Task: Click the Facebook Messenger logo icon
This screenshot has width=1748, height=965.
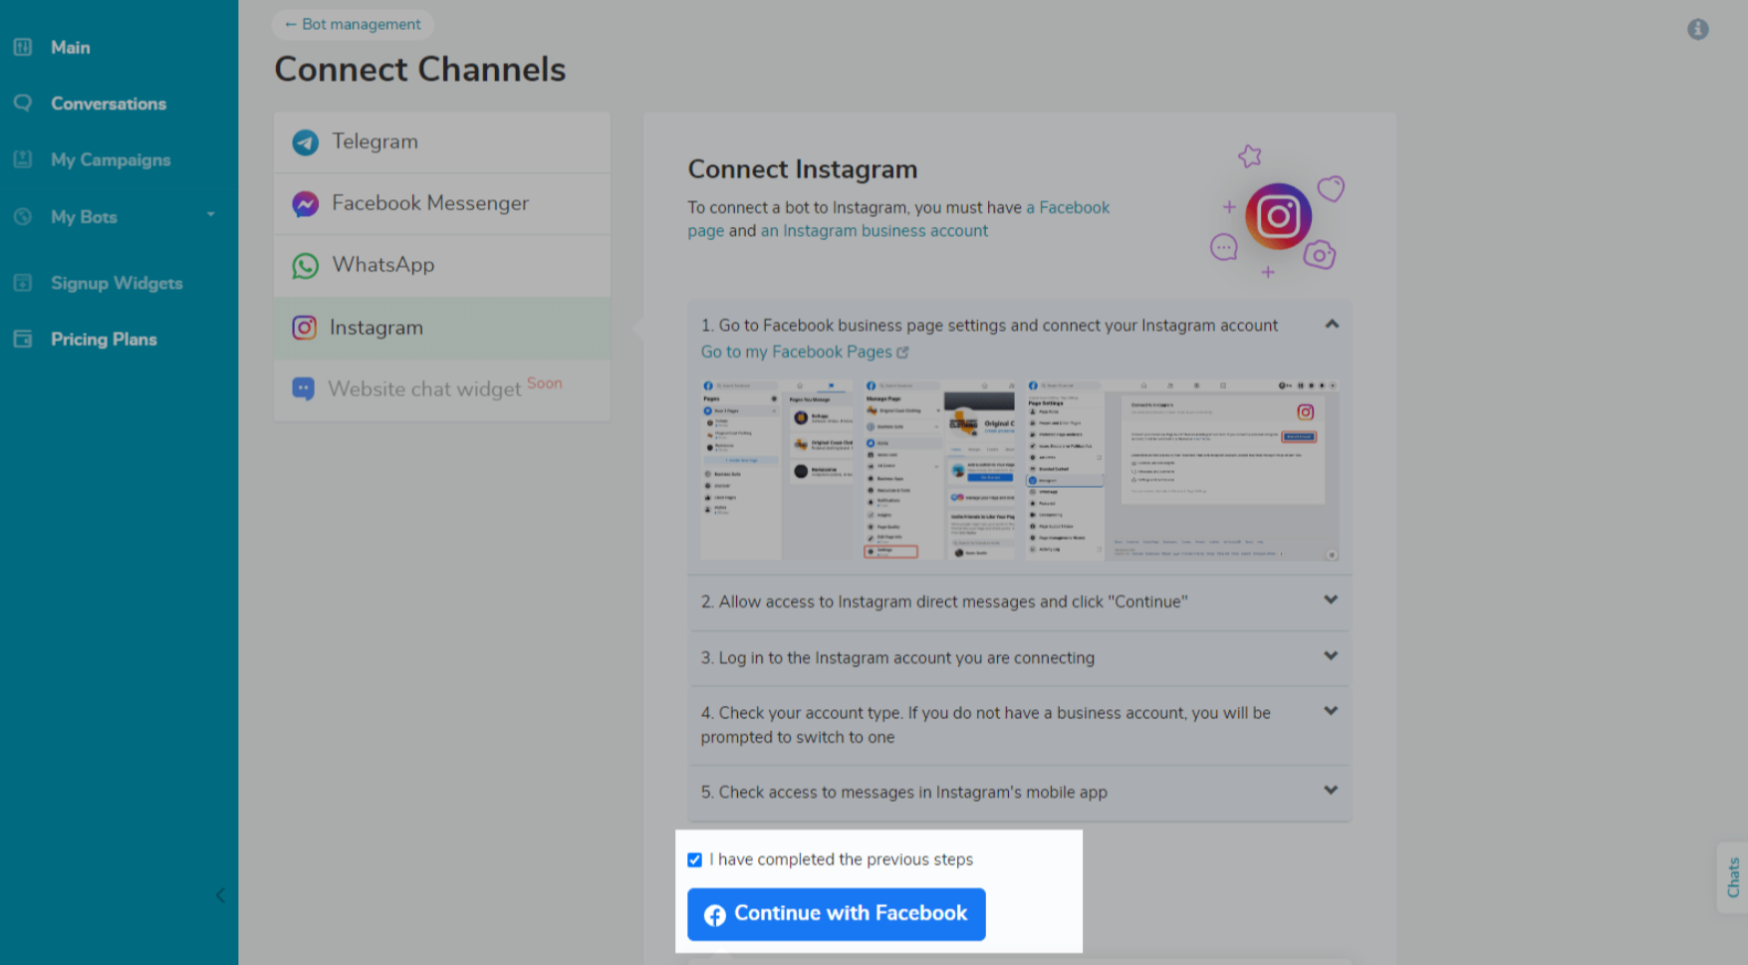Action: tap(306, 204)
